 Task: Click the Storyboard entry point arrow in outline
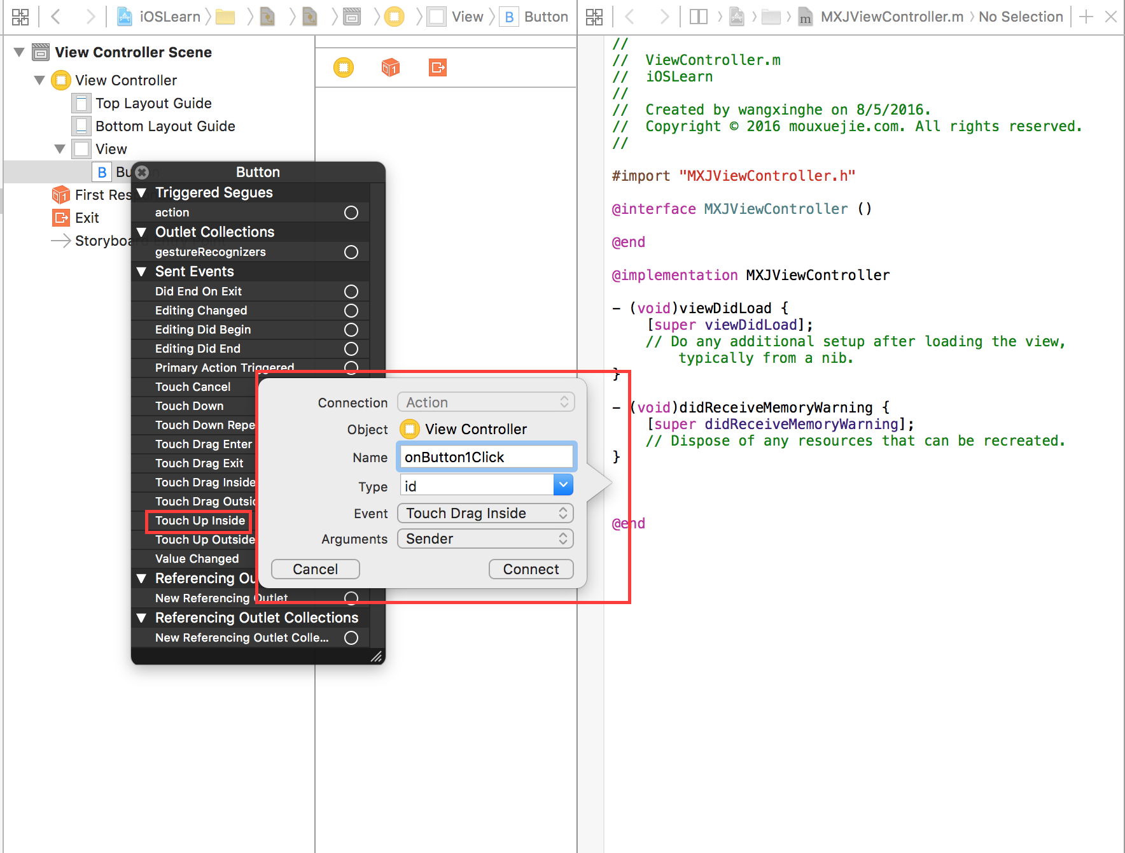tap(61, 241)
